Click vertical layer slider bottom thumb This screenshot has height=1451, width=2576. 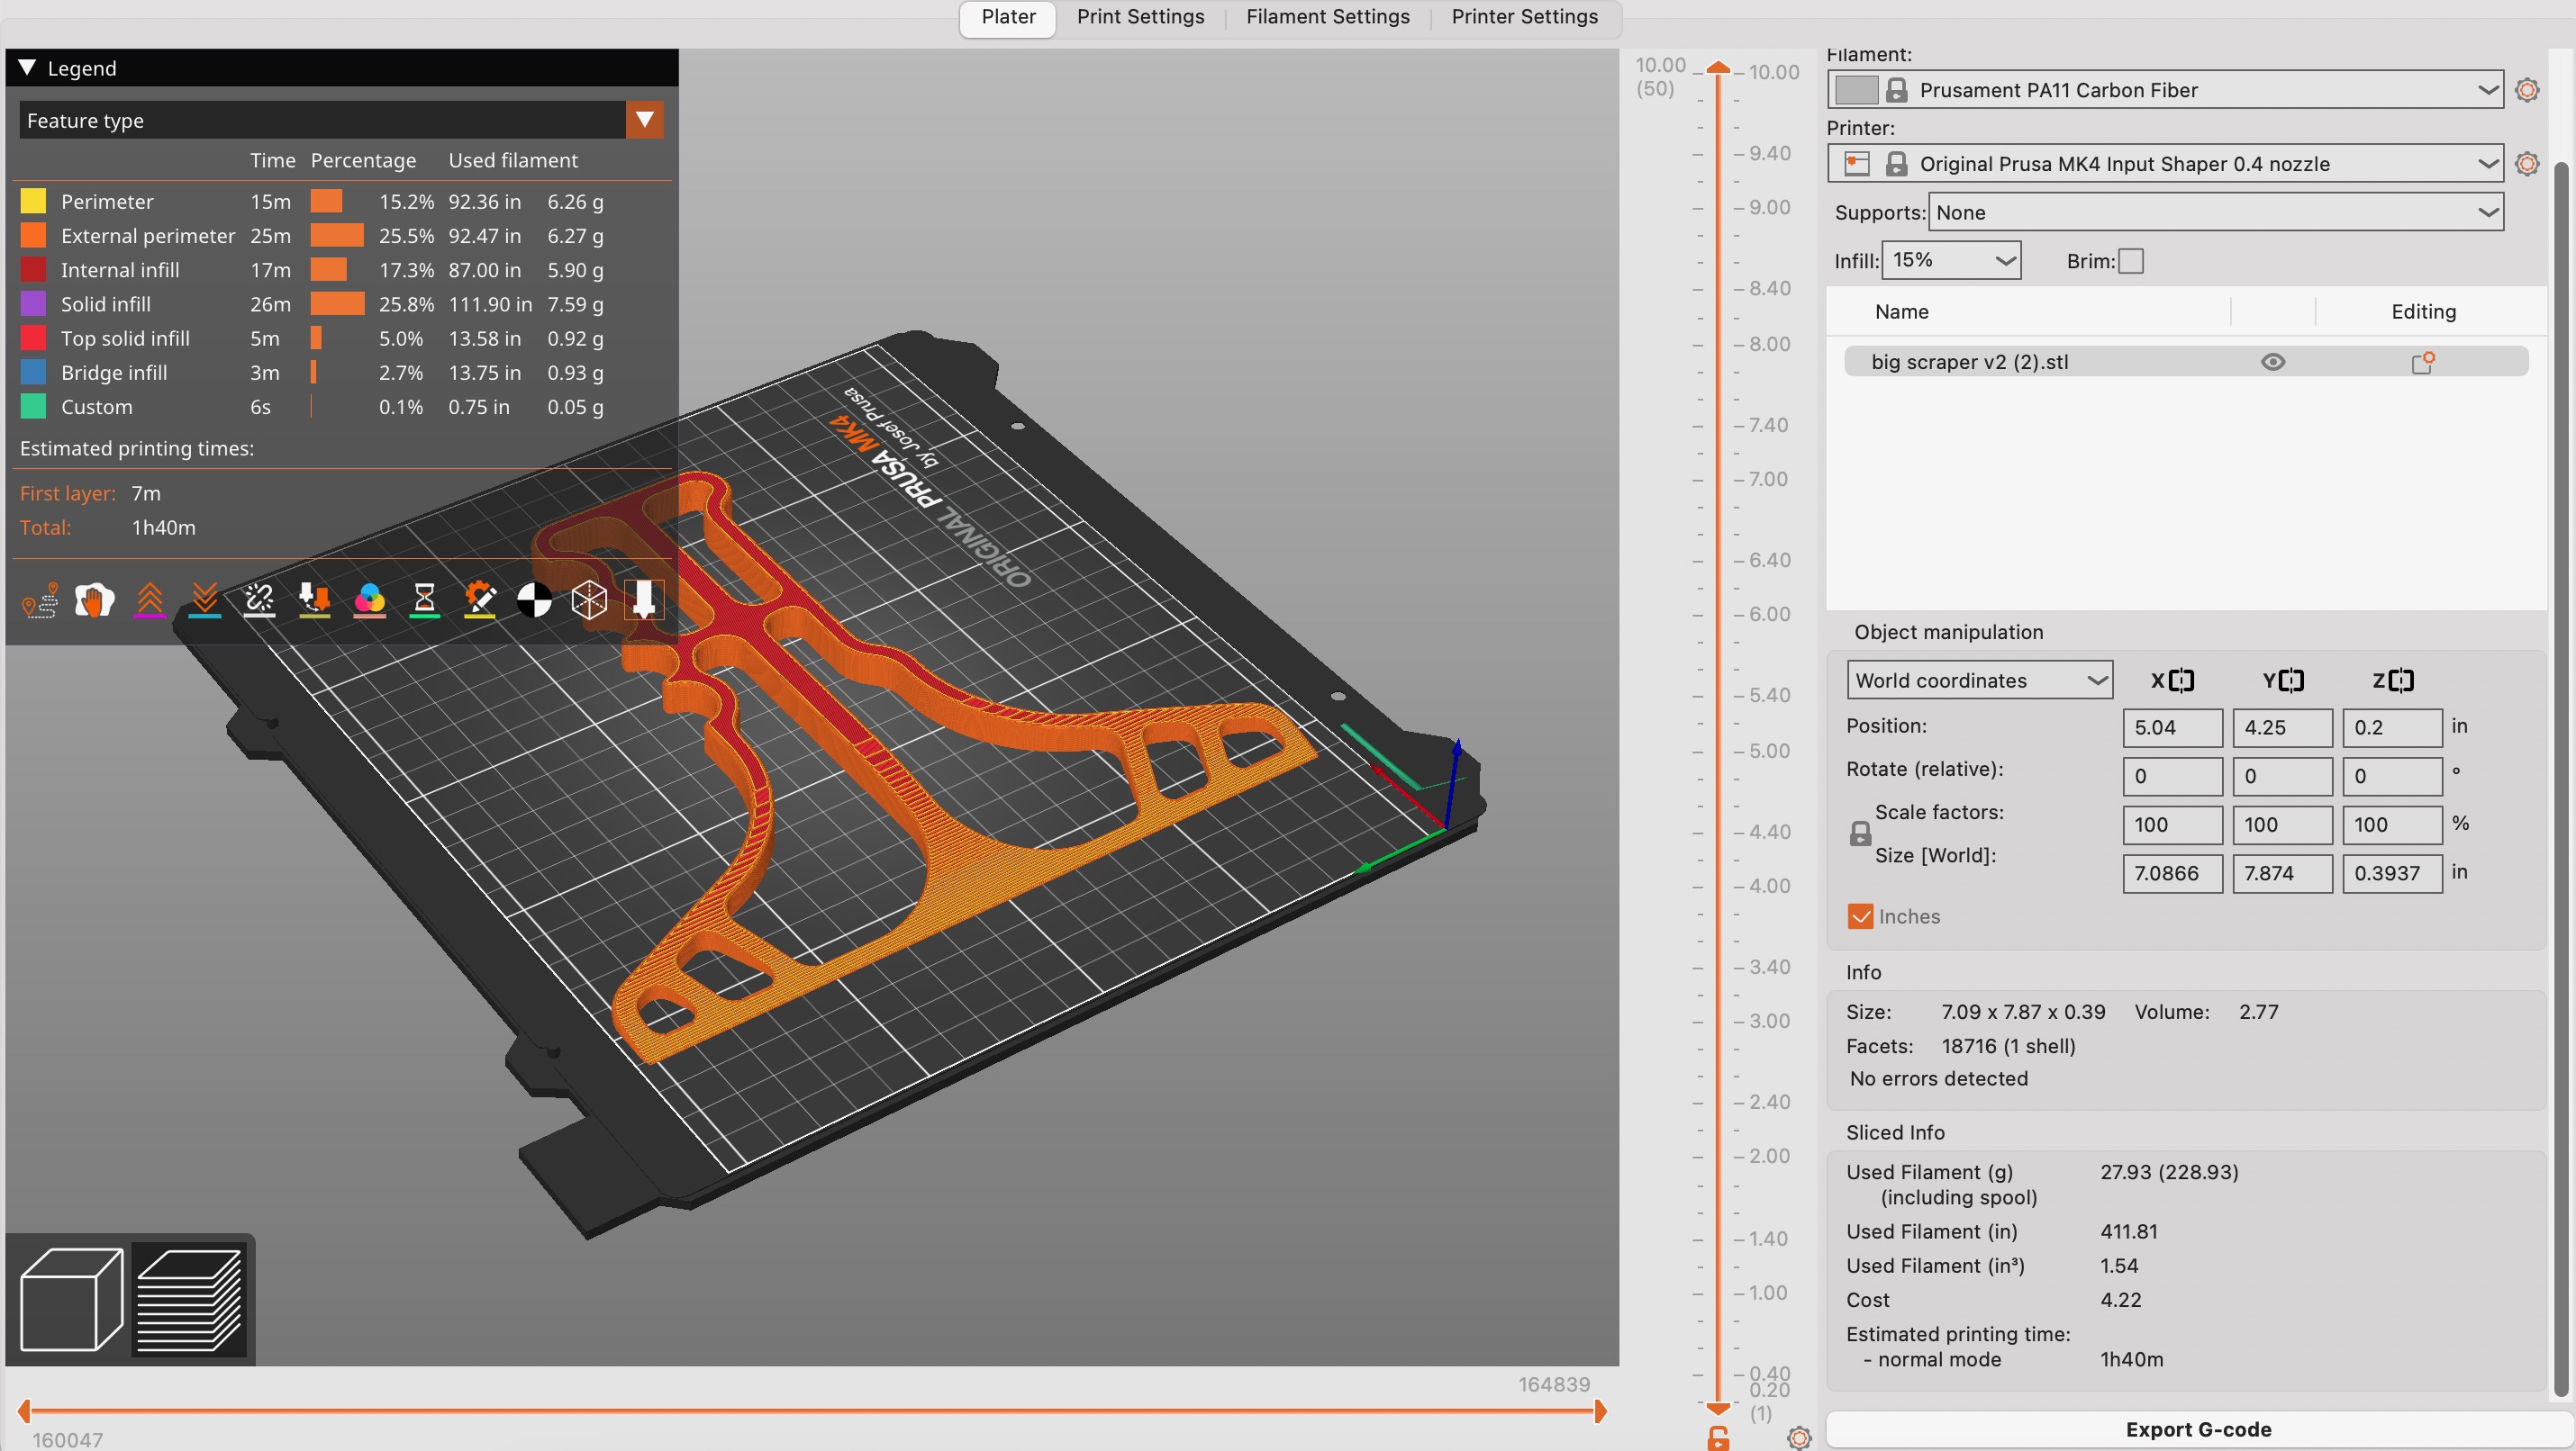point(1718,1408)
